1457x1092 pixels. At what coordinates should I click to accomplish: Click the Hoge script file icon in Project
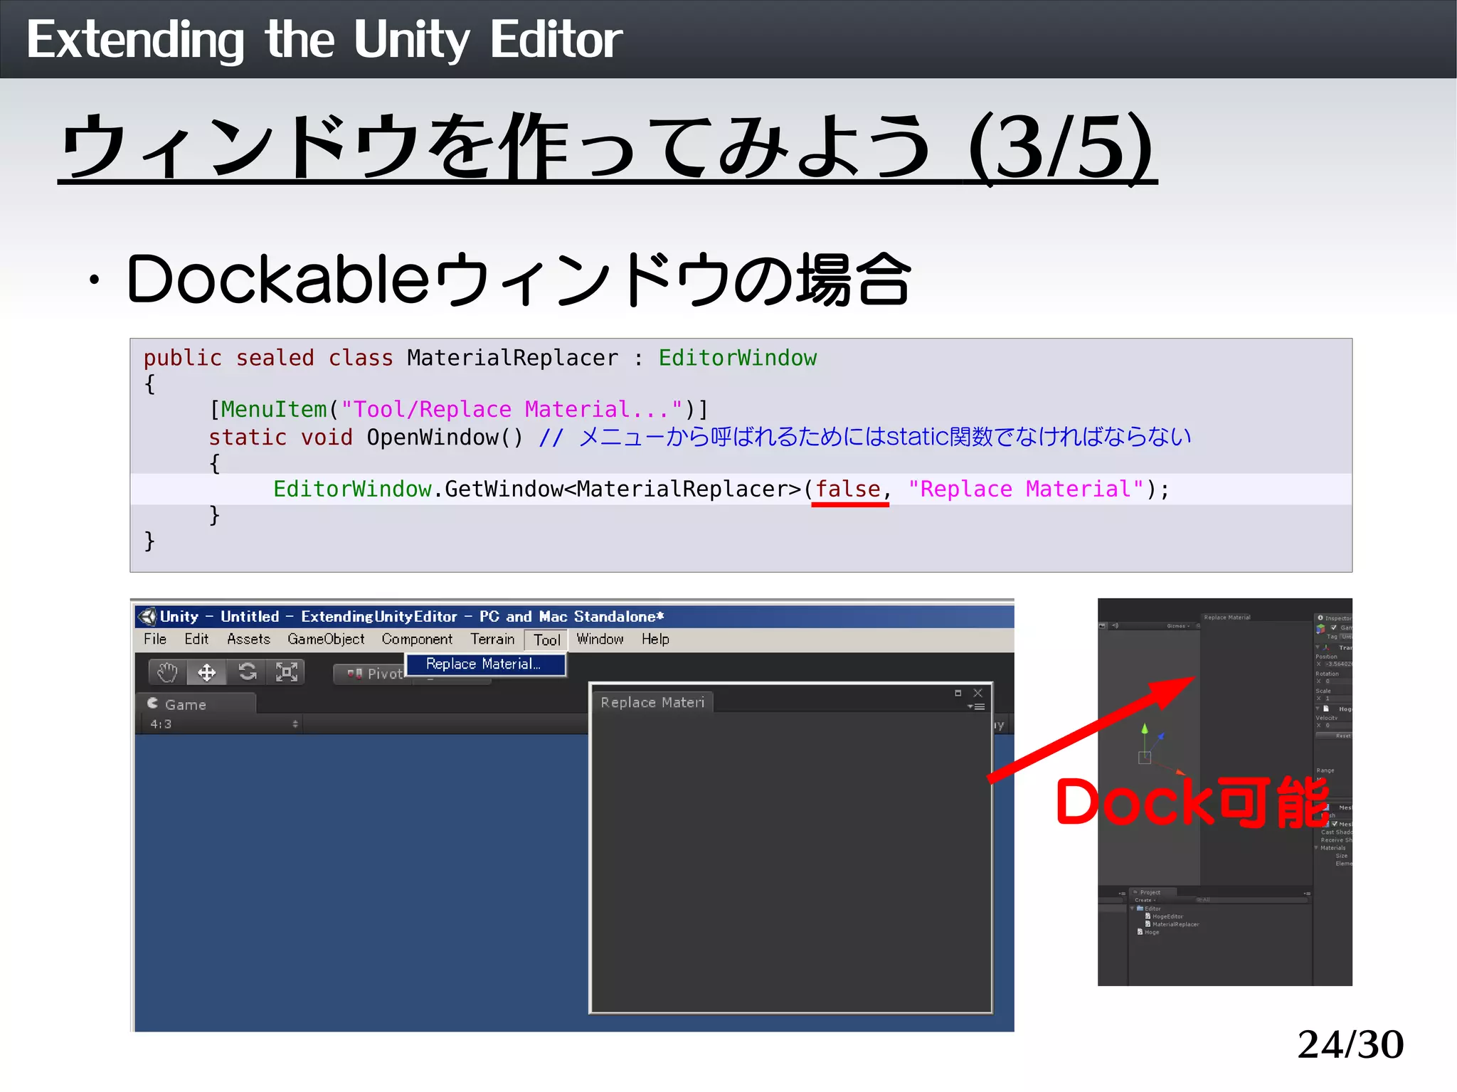tap(1140, 932)
